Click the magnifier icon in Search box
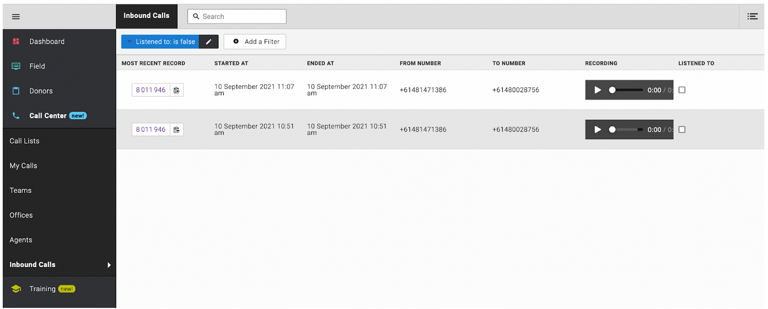This screenshot has width=768, height=309. click(x=196, y=16)
